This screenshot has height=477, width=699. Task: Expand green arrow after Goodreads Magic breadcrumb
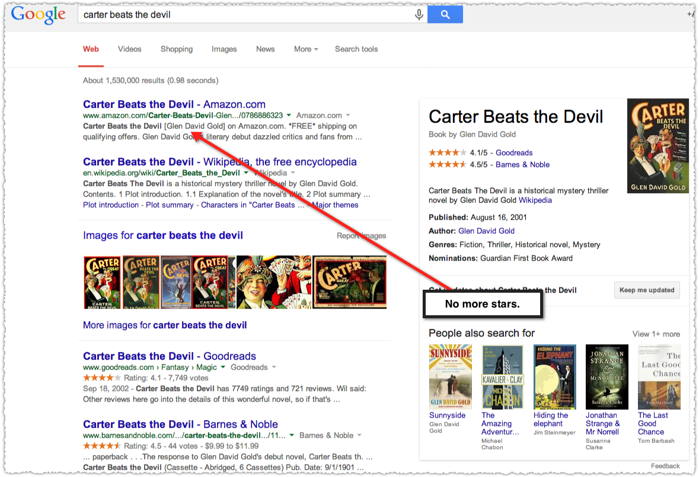point(223,367)
